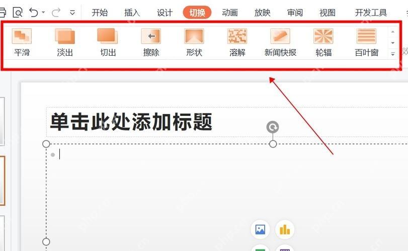This screenshot has height=251, width=408.
Task: Click the redo arrow icon
Action: (x=56, y=12)
